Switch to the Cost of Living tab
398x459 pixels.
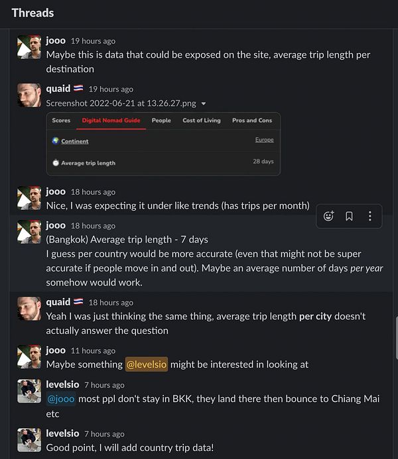(x=201, y=121)
